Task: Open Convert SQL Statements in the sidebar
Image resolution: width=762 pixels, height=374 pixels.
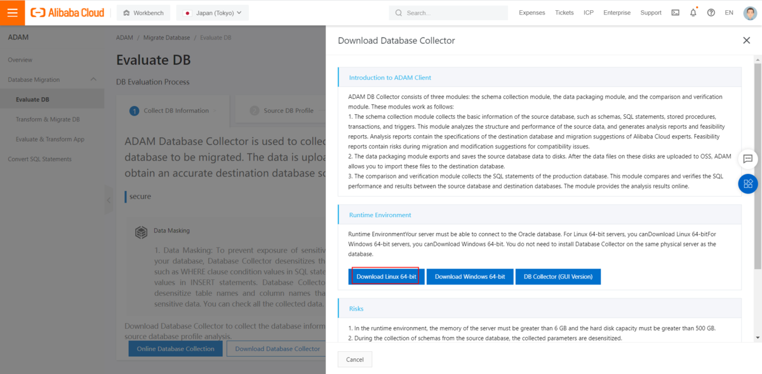Action: tap(39, 159)
